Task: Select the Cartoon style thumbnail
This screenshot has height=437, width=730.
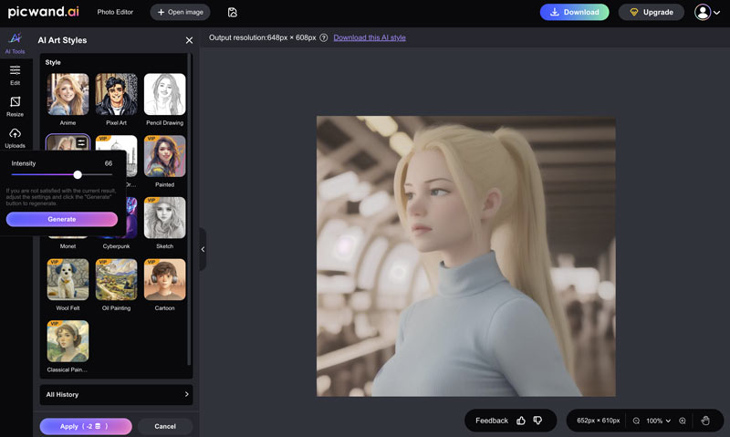Action: 165,279
